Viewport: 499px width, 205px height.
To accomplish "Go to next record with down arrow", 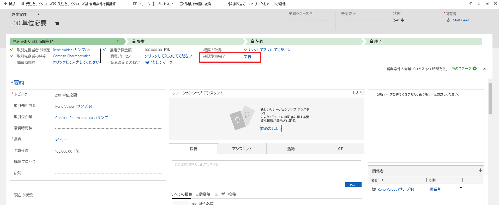I will click(x=479, y=3).
